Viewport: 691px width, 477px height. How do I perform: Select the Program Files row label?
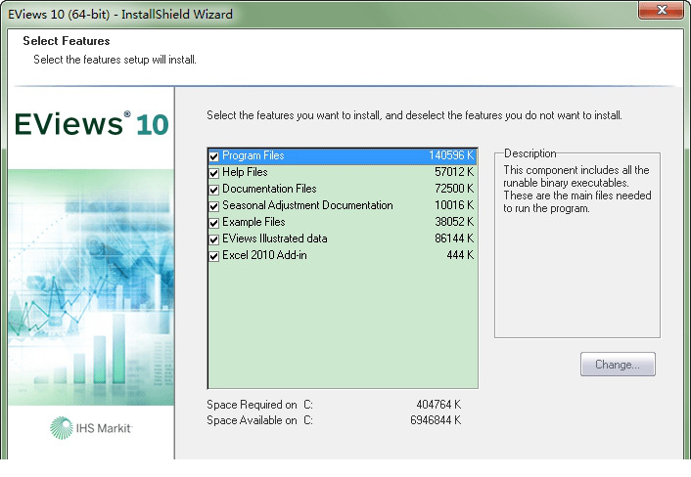pyautogui.click(x=253, y=155)
